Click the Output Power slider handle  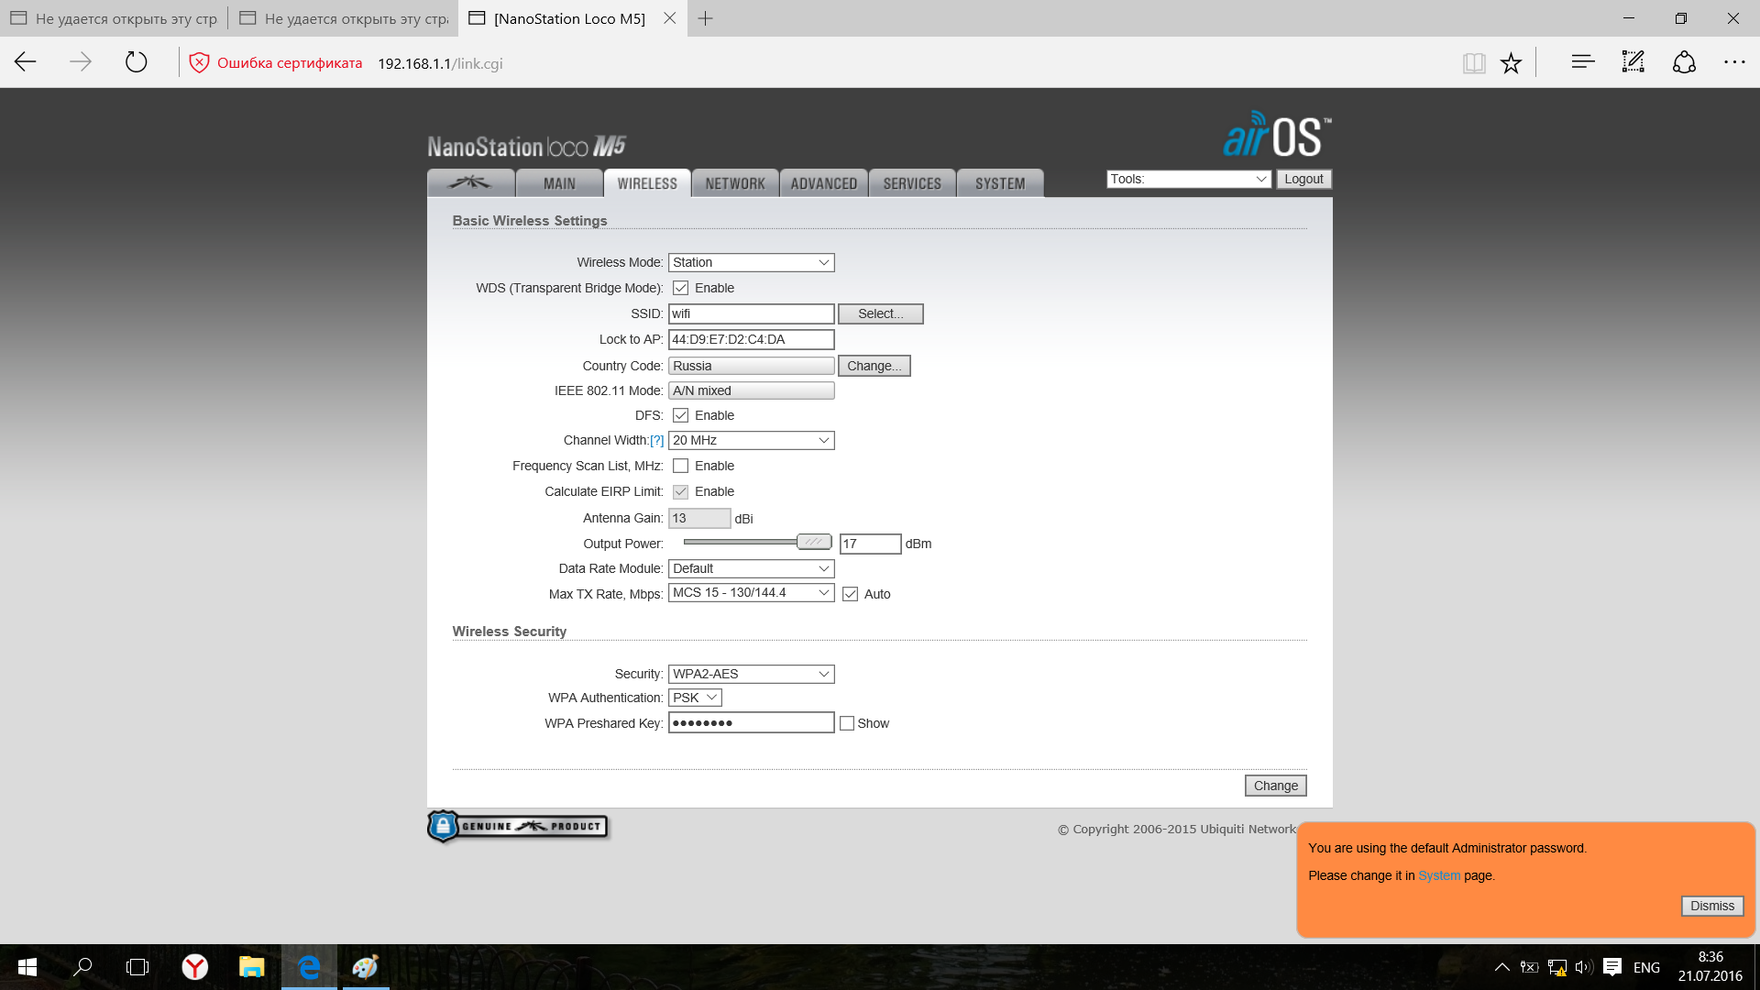pyautogui.click(x=813, y=542)
